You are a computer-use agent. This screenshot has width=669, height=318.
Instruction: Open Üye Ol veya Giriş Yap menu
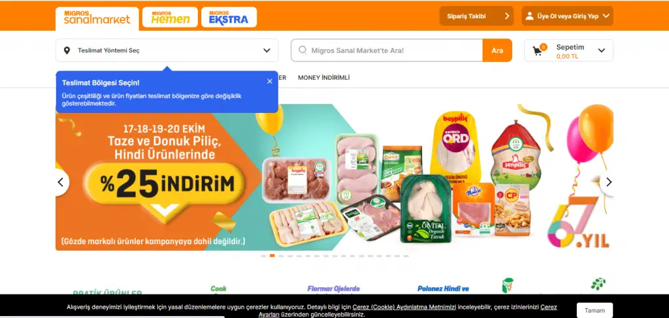click(x=568, y=16)
